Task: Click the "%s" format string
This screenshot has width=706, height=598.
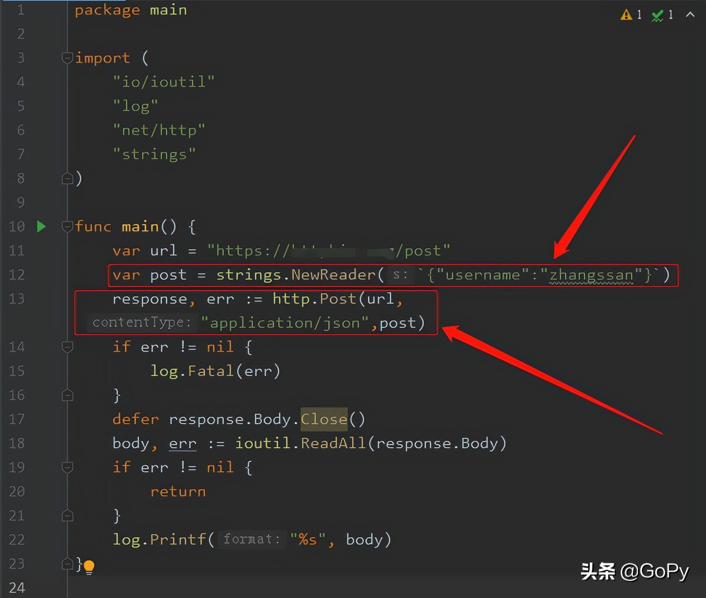Action: coord(308,539)
